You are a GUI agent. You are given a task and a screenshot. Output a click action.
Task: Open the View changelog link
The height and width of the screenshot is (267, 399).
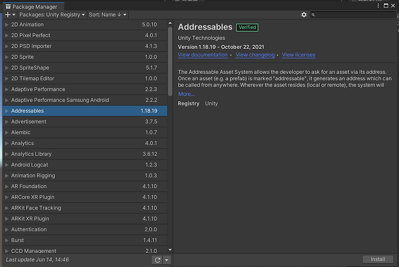(255, 55)
